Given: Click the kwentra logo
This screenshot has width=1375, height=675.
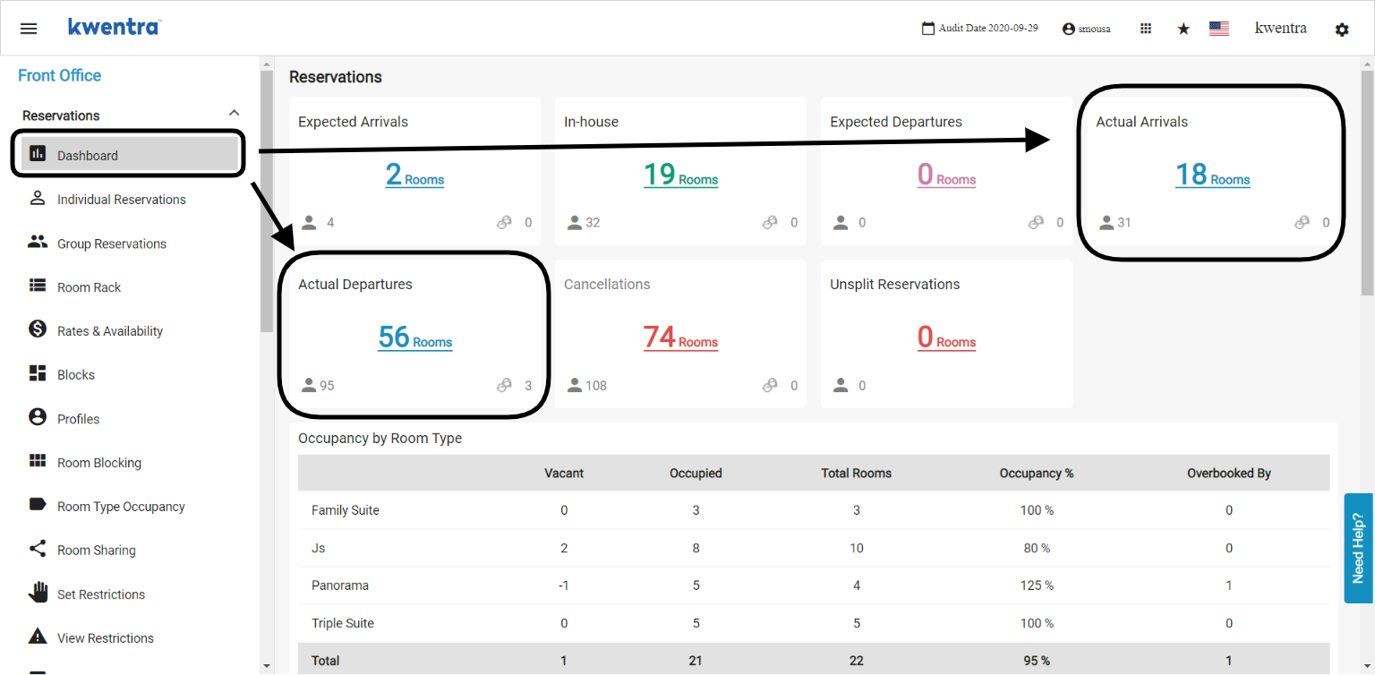Looking at the screenshot, I should [114, 27].
